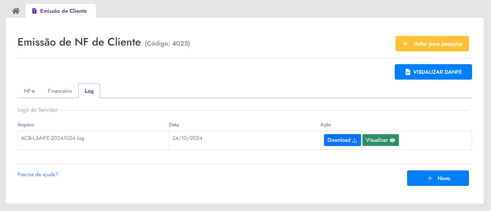Click the left arrow icon in Voltar para pesquisa
This screenshot has width=491, height=211.
point(406,44)
